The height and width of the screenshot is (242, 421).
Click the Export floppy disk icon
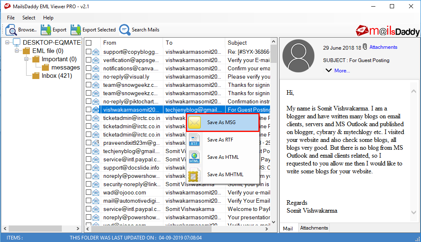point(46,30)
